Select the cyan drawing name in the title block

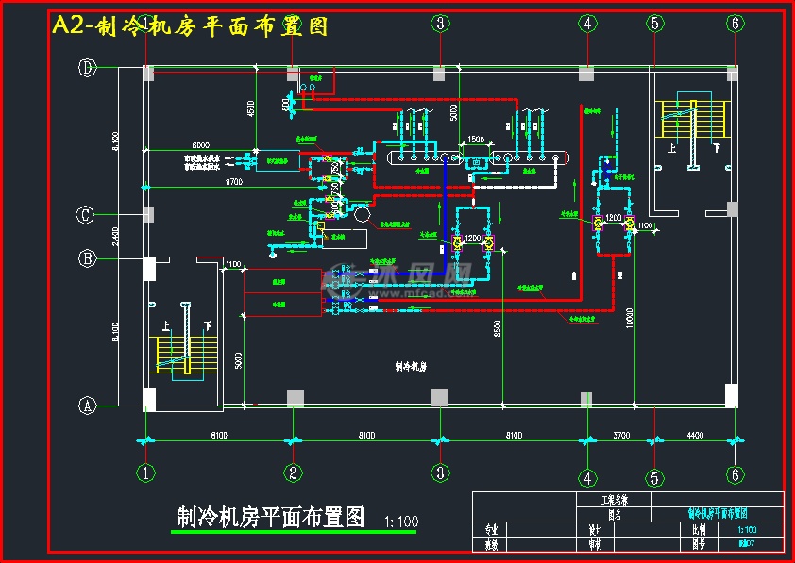pyautogui.click(x=718, y=514)
